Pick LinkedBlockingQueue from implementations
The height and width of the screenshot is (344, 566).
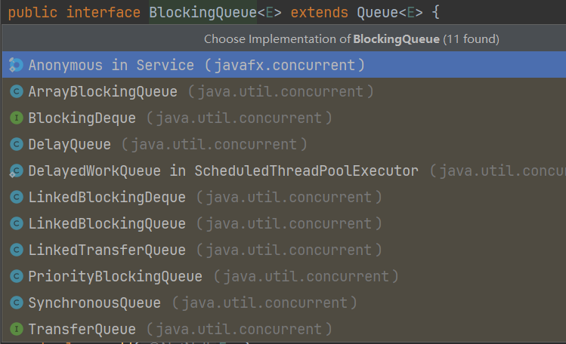pyautogui.click(x=107, y=224)
